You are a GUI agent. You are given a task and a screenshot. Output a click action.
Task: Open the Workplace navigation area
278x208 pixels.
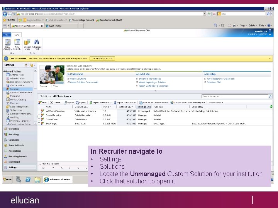(x=20, y=129)
